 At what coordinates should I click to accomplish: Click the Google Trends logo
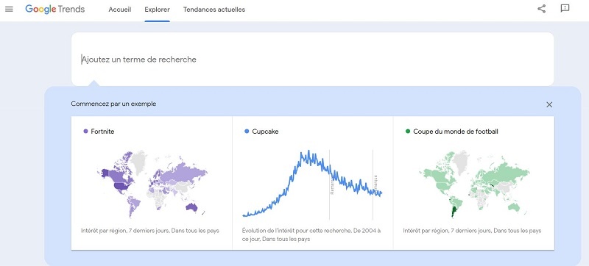54,9
